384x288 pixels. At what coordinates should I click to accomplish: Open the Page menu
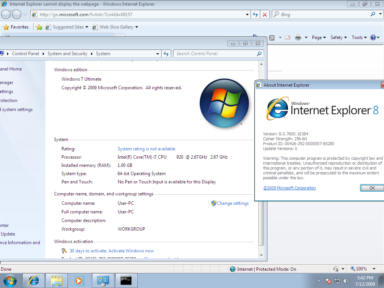click(319, 37)
